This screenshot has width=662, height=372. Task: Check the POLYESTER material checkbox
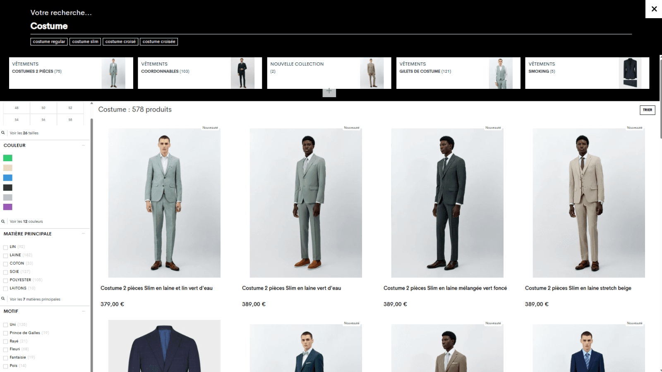(5, 280)
